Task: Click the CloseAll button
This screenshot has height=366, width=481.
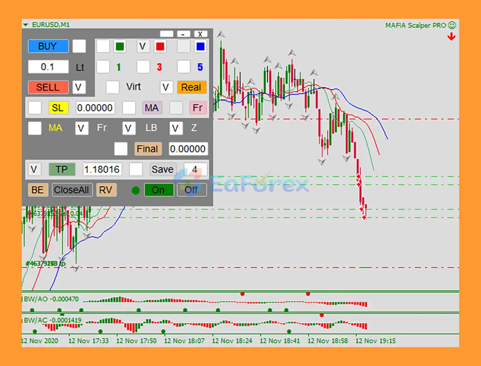Action: [71, 190]
